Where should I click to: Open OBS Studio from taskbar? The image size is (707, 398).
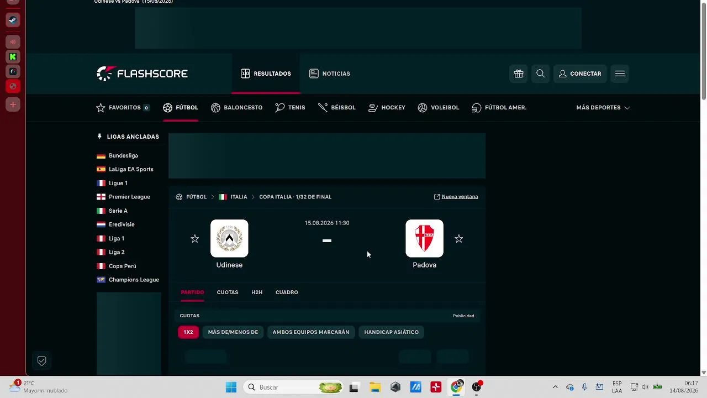click(477, 387)
